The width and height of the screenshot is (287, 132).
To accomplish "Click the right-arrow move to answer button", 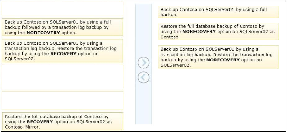I will (143, 63).
